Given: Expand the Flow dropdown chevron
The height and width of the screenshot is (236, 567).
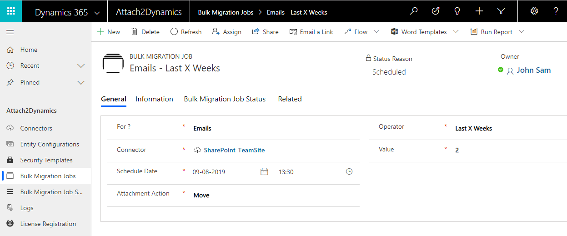Looking at the screenshot, I should click(x=376, y=31).
